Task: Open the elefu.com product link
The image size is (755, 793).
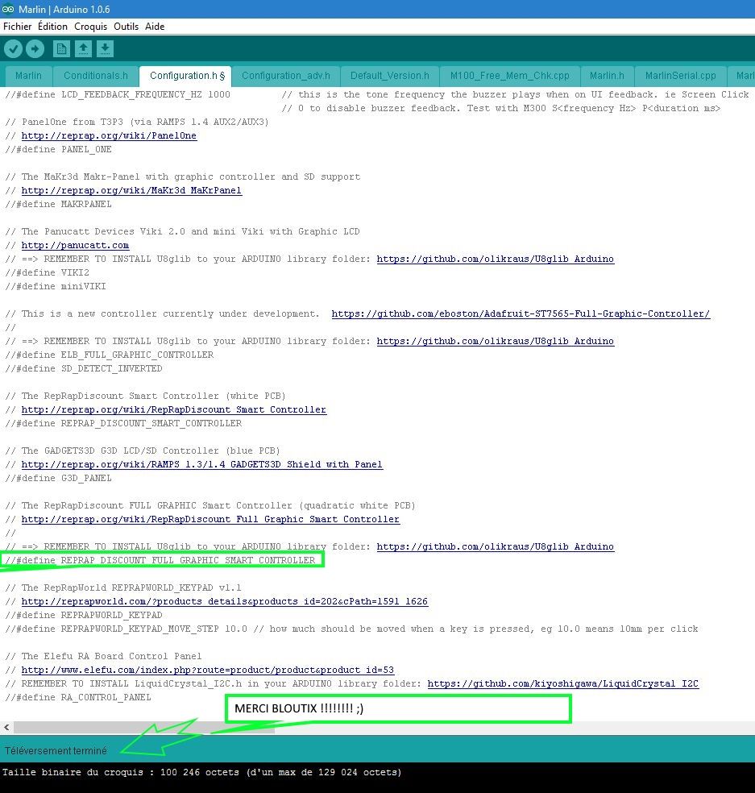Action: pyautogui.click(x=207, y=671)
